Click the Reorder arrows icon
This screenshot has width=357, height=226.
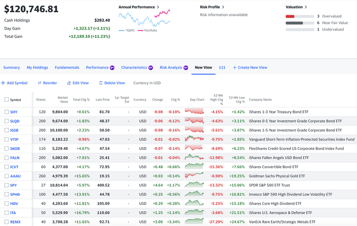(x=40, y=83)
